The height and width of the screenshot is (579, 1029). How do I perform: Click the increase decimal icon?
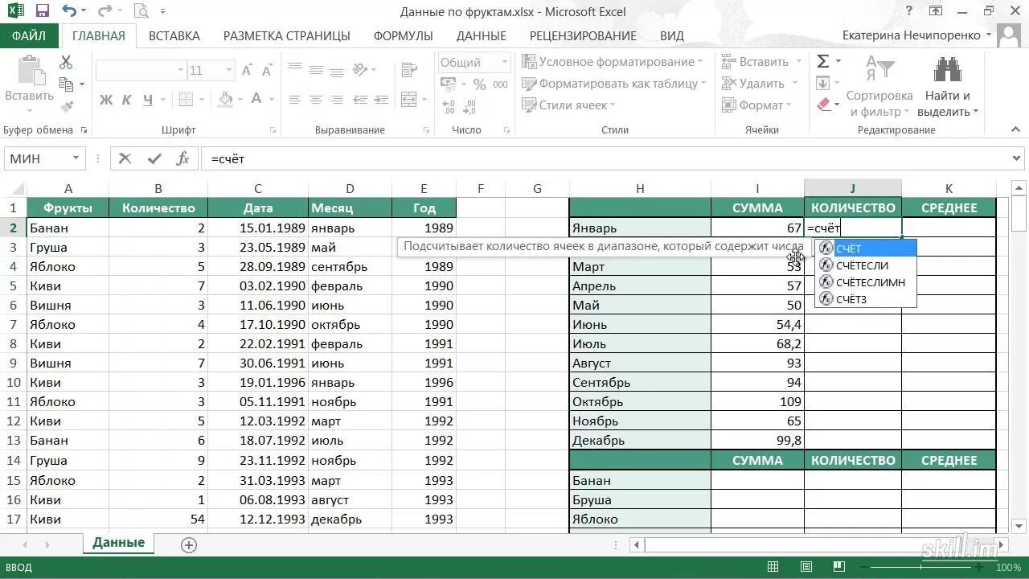pyautogui.click(x=449, y=105)
